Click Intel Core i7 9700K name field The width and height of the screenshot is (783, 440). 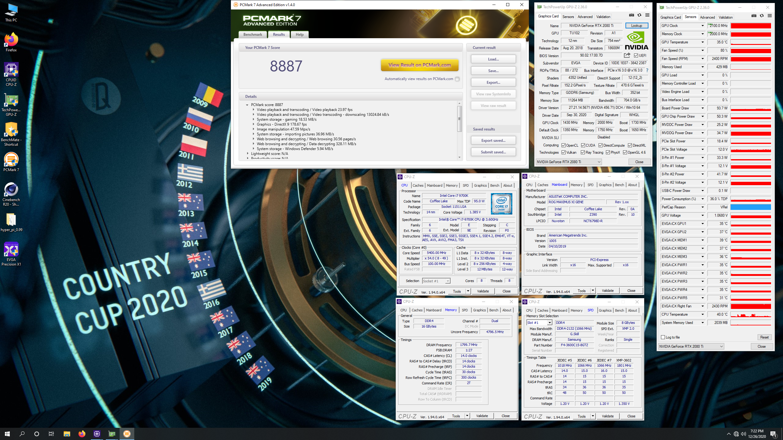point(454,196)
